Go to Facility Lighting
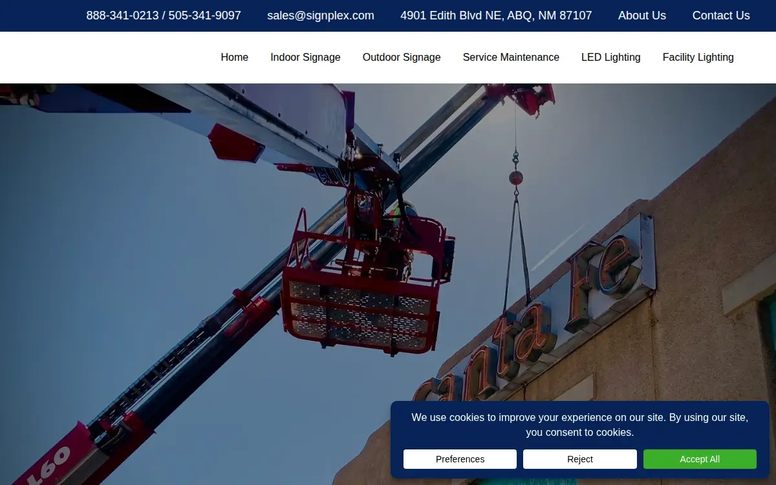Viewport: 776px width, 485px height. 698,58
